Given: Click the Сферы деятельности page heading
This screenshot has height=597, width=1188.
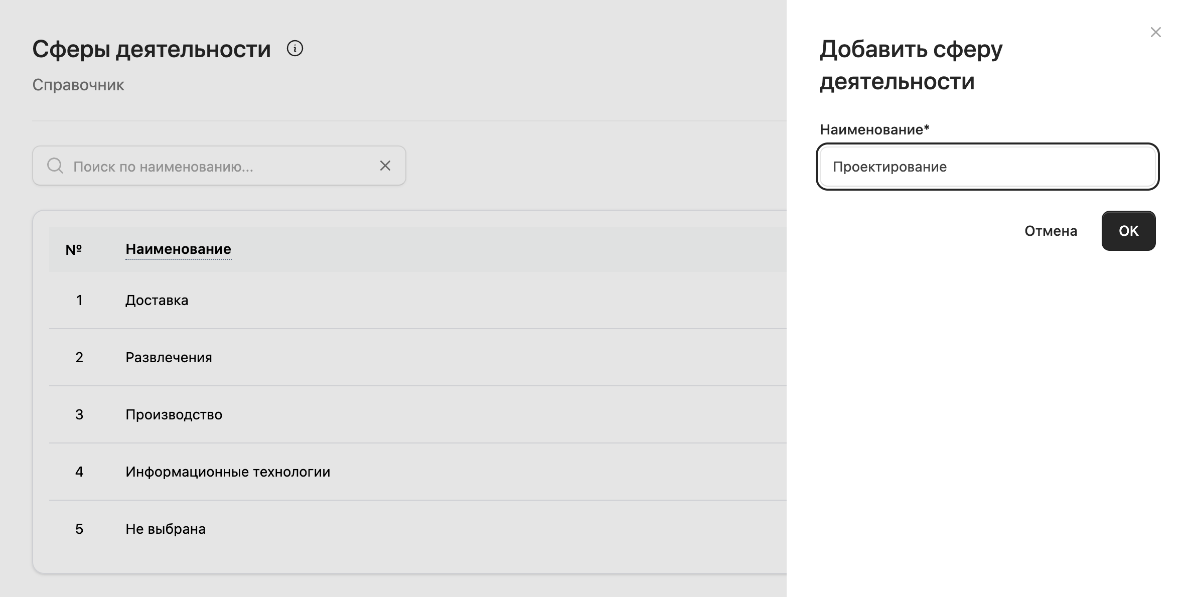Looking at the screenshot, I should (x=152, y=49).
